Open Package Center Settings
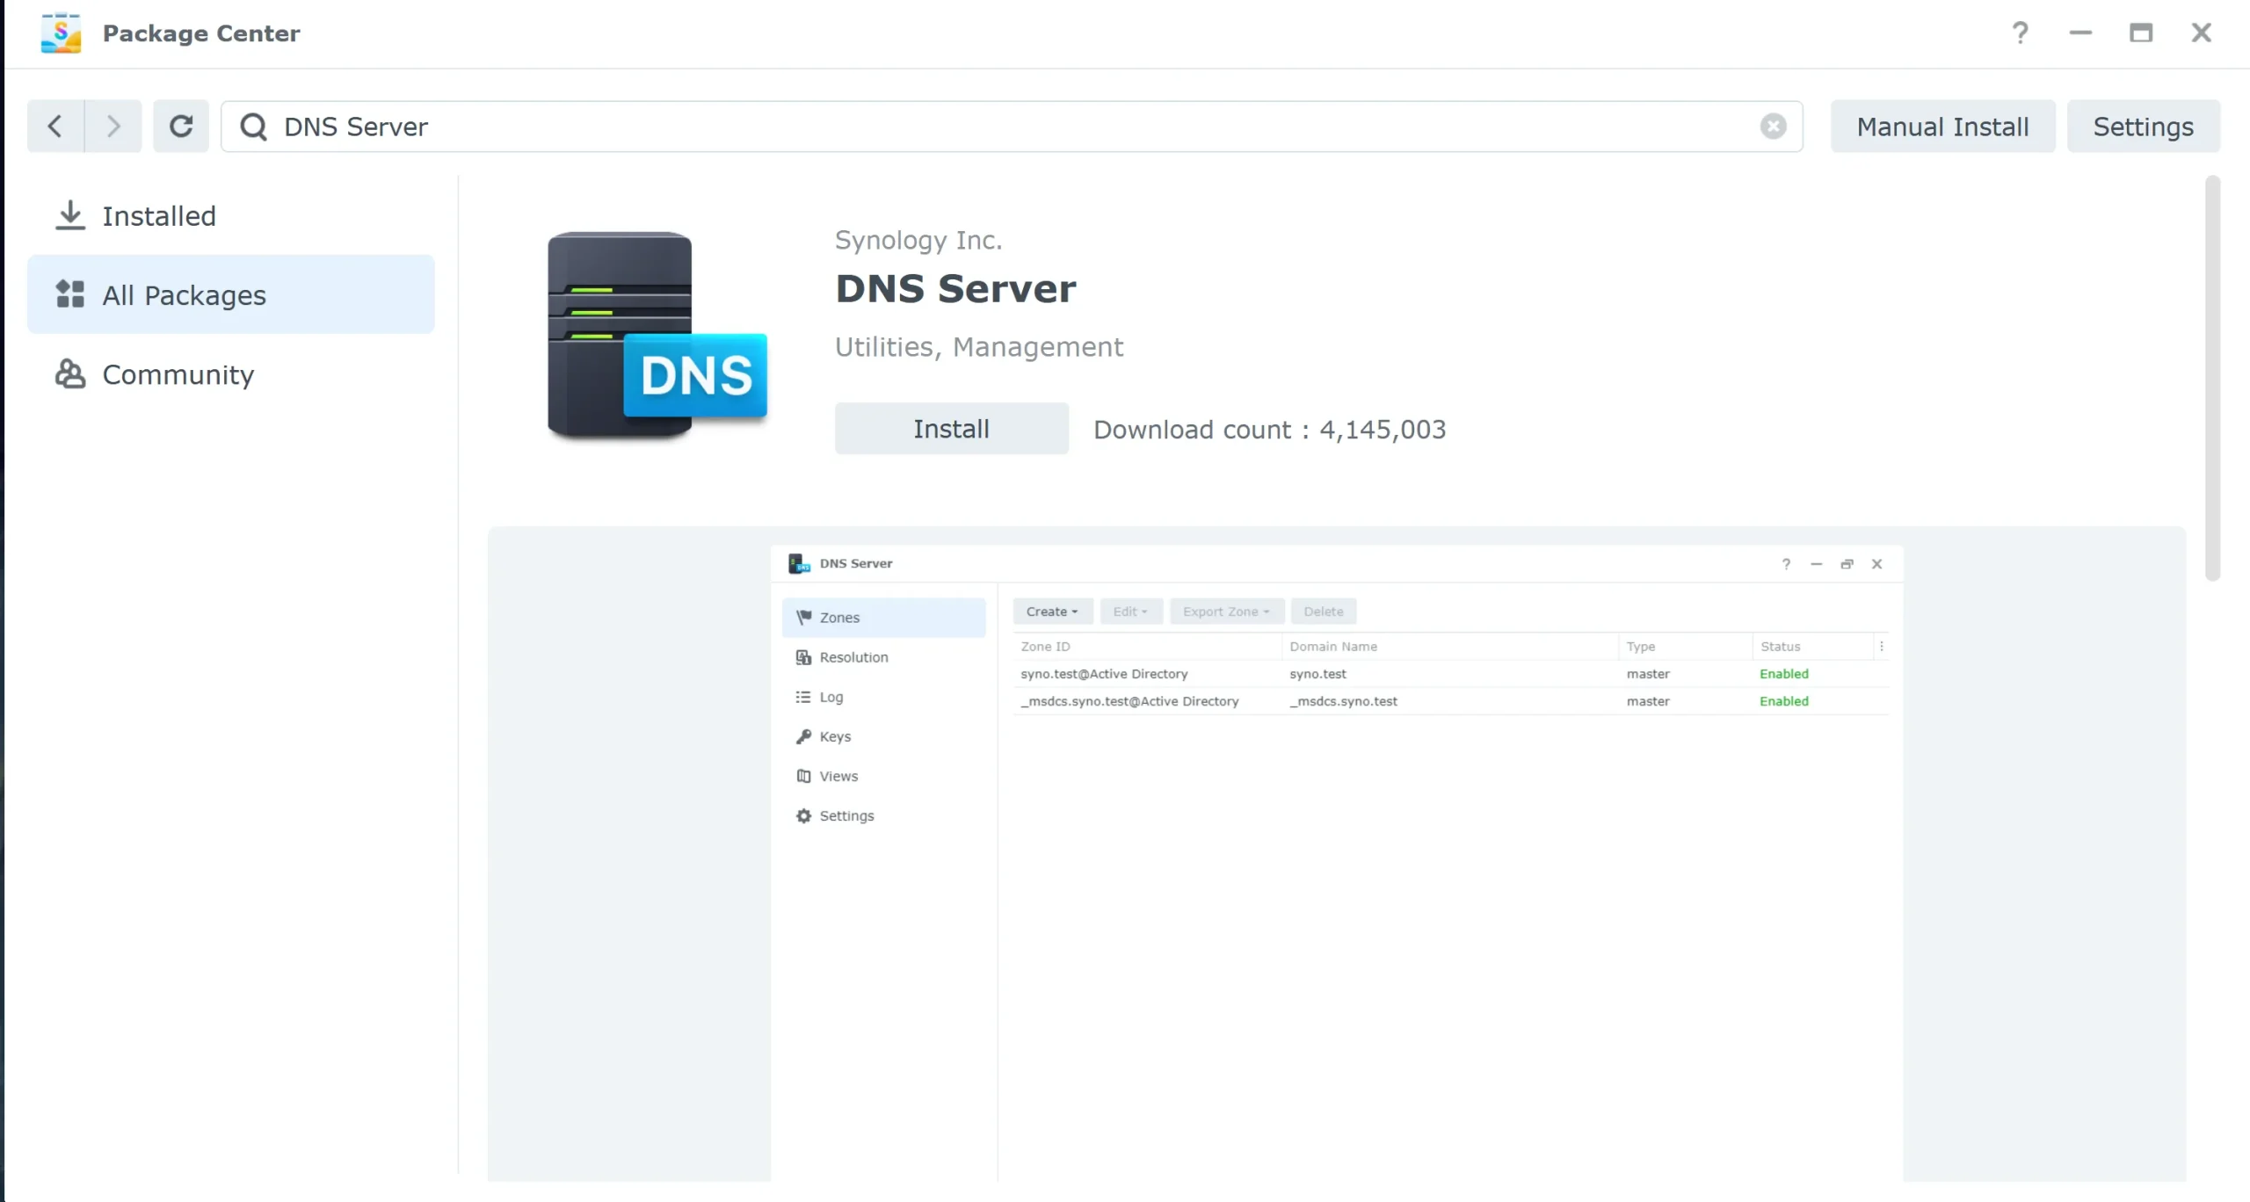 pos(2143,126)
